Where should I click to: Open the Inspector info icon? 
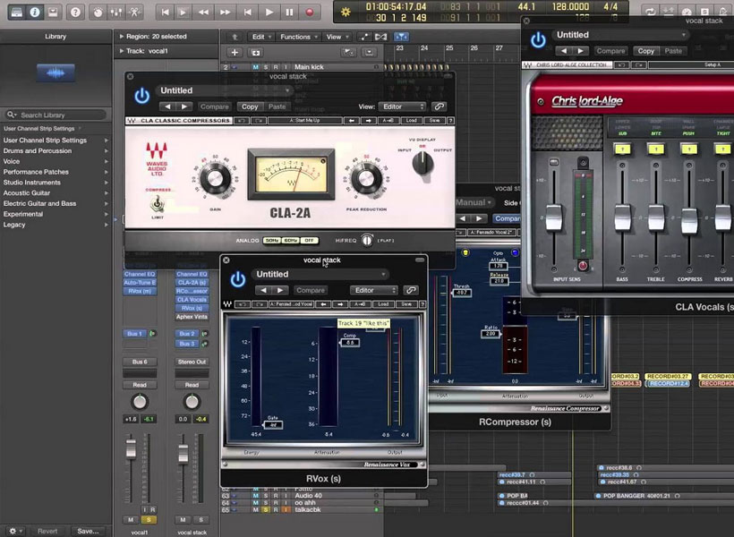(x=36, y=12)
